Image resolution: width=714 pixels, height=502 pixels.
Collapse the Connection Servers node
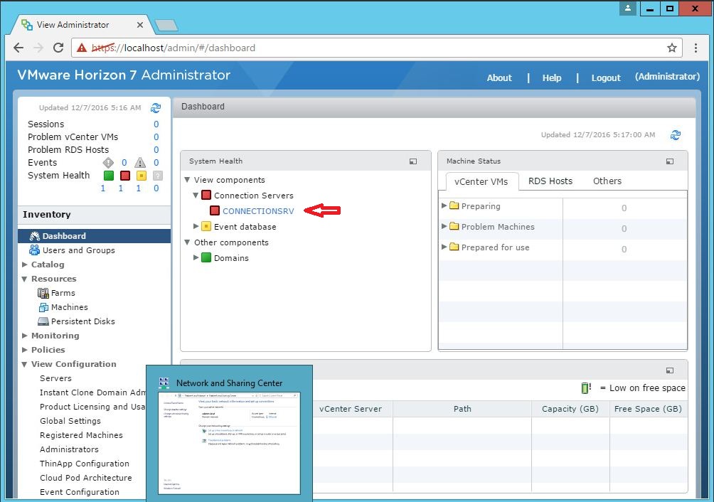tap(196, 196)
